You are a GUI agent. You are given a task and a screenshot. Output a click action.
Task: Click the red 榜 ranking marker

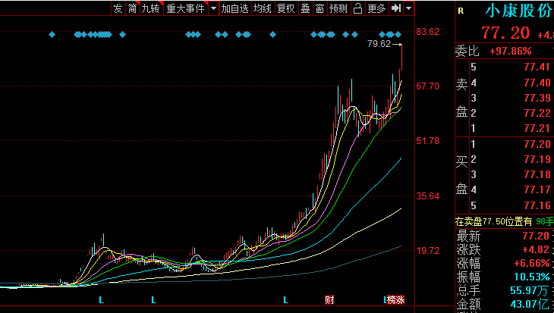click(391, 300)
